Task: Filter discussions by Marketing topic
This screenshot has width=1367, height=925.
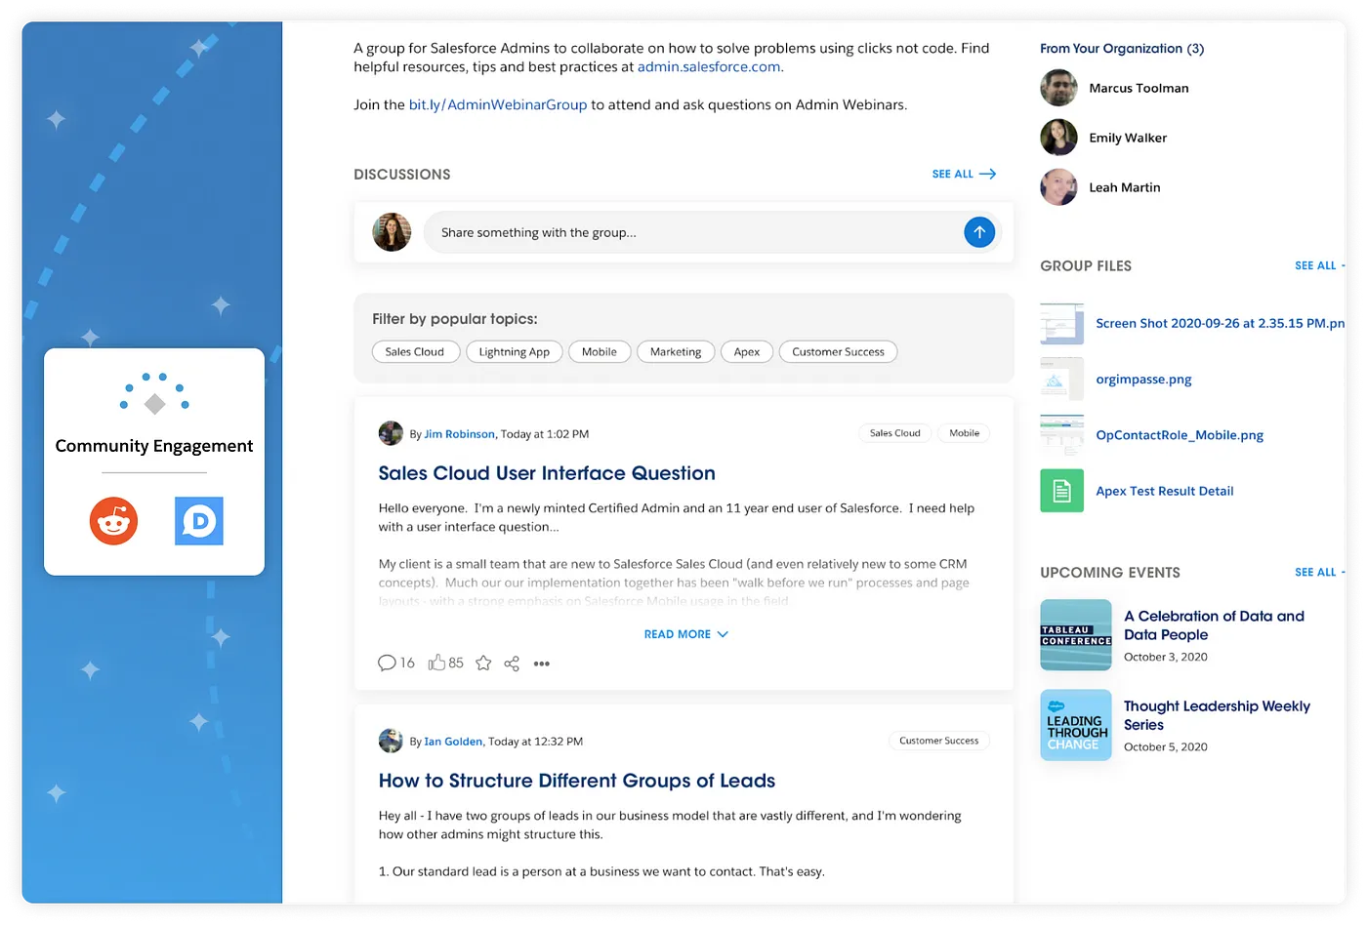Action: [x=676, y=351]
